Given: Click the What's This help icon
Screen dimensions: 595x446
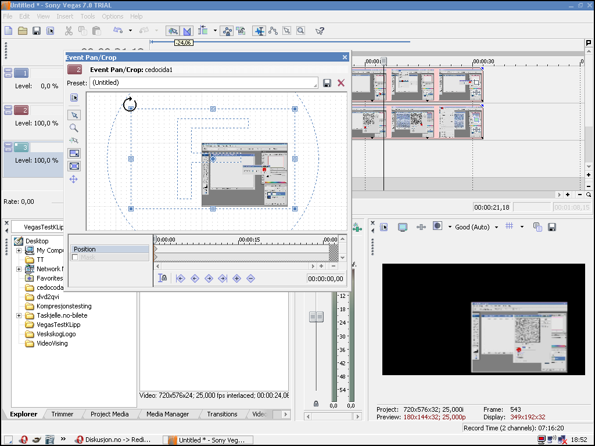Looking at the screenshot, I should (x=320, y=31).
